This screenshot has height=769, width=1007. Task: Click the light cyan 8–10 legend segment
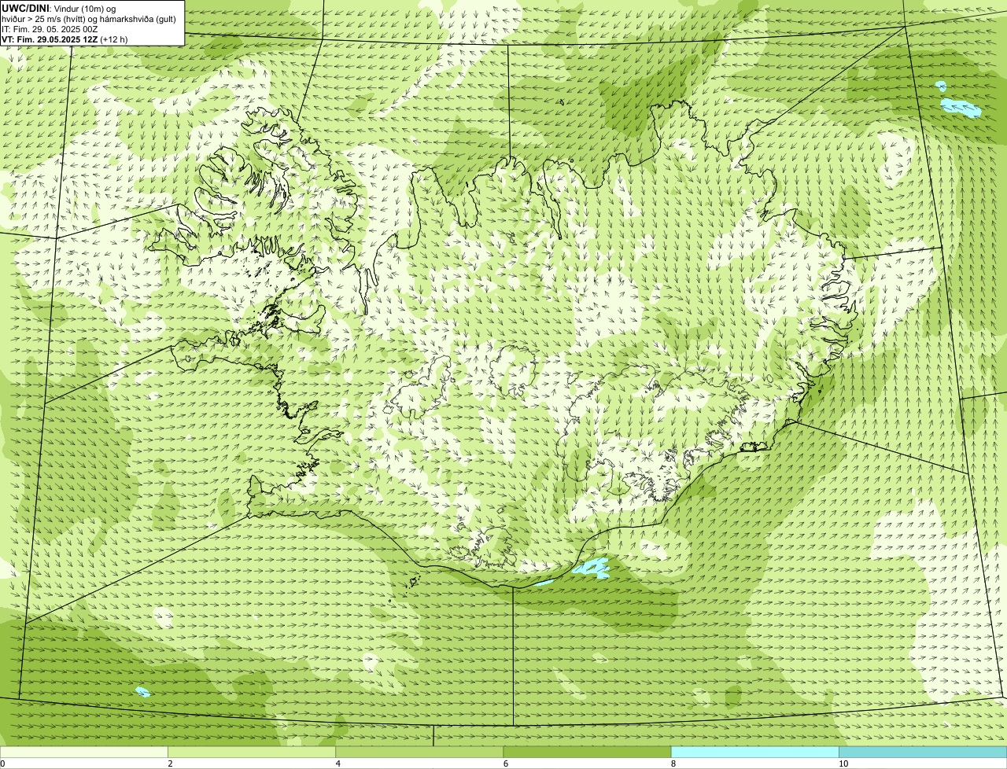(754, 752)
